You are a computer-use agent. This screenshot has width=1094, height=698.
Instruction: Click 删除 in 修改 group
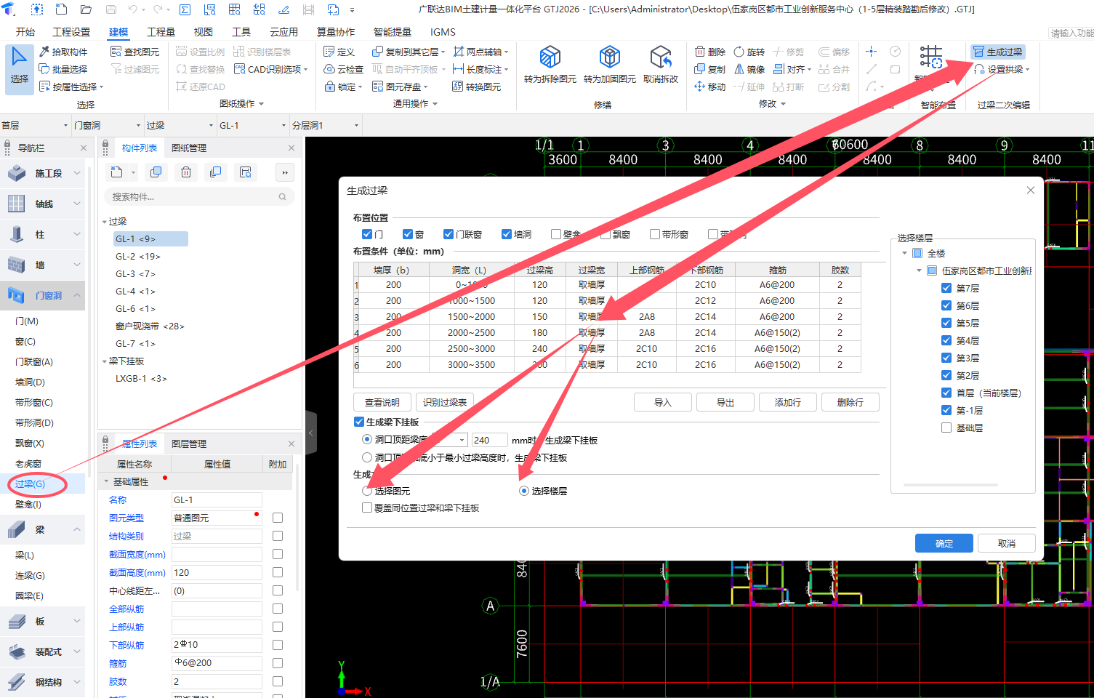point(710,52)
